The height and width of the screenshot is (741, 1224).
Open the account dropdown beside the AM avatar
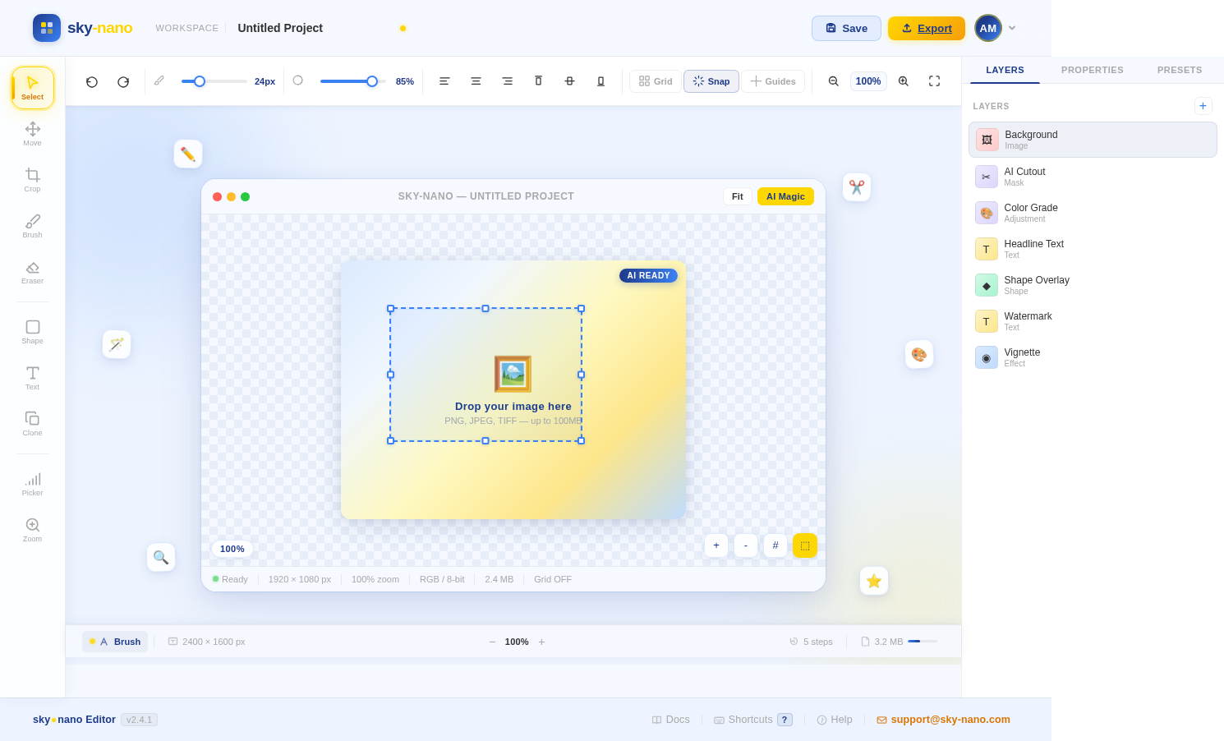(x=1012, y=28)
